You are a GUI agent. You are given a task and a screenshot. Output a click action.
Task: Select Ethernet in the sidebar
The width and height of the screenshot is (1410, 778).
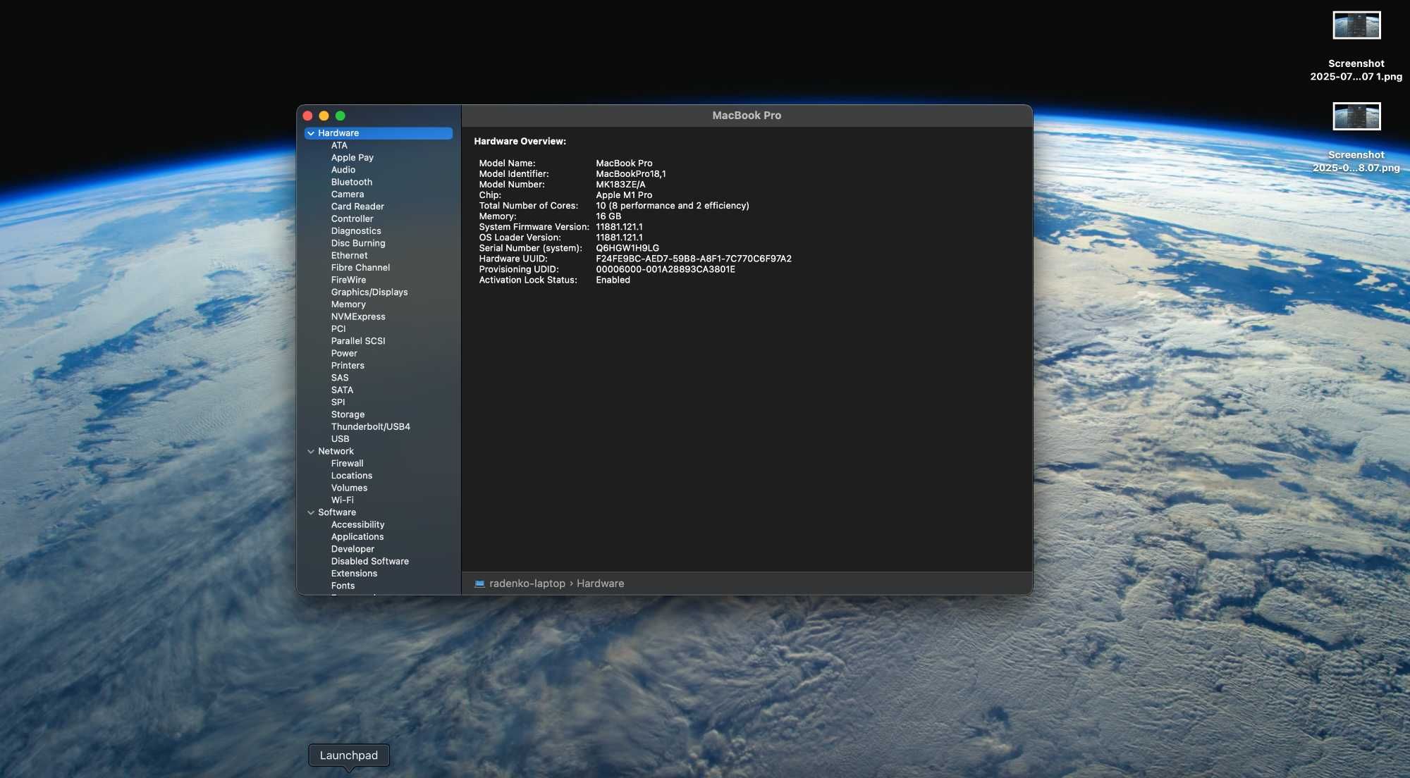tap(350, 256)
